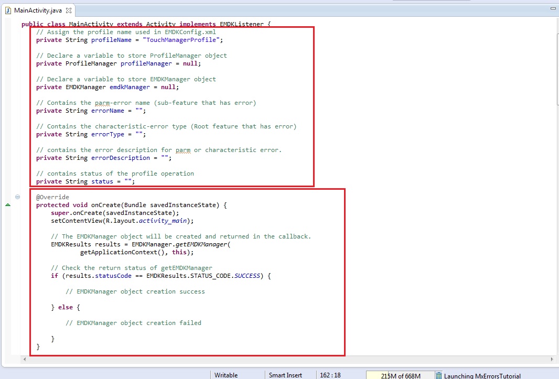
Task: Click the activity_main layout reference
Action: coord(161,221)
